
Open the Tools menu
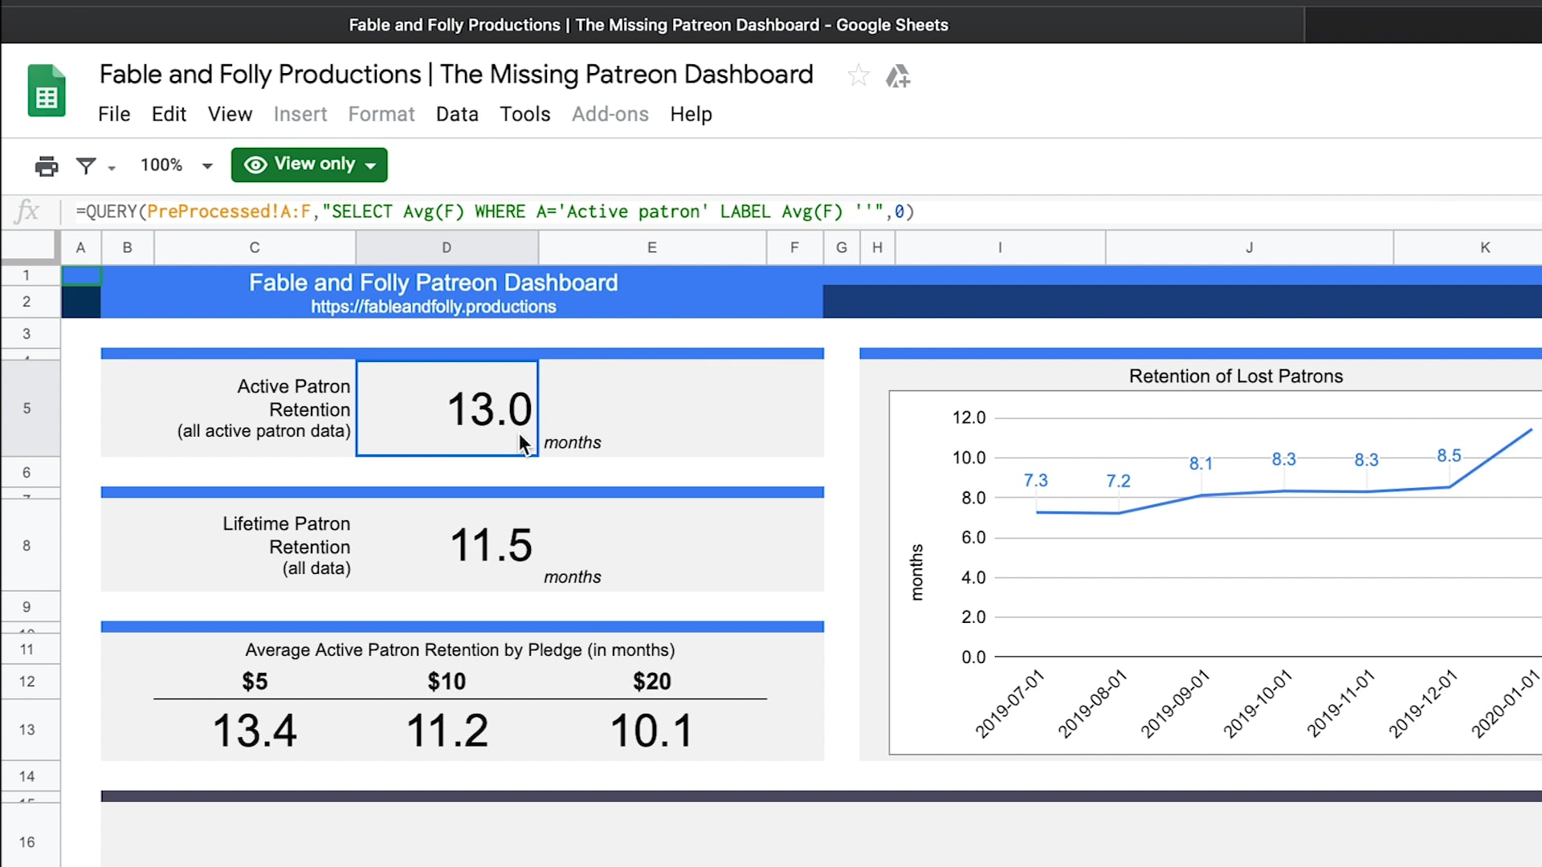(524, 114)
